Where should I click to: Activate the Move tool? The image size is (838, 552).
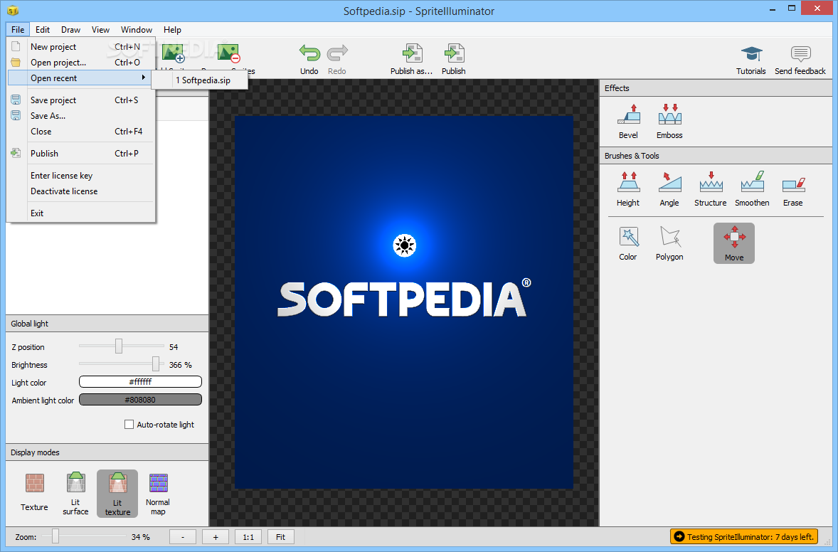tap(734, 243)
